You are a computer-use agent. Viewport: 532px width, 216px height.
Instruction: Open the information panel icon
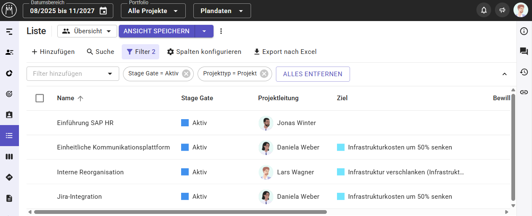[x=524, y=31]
